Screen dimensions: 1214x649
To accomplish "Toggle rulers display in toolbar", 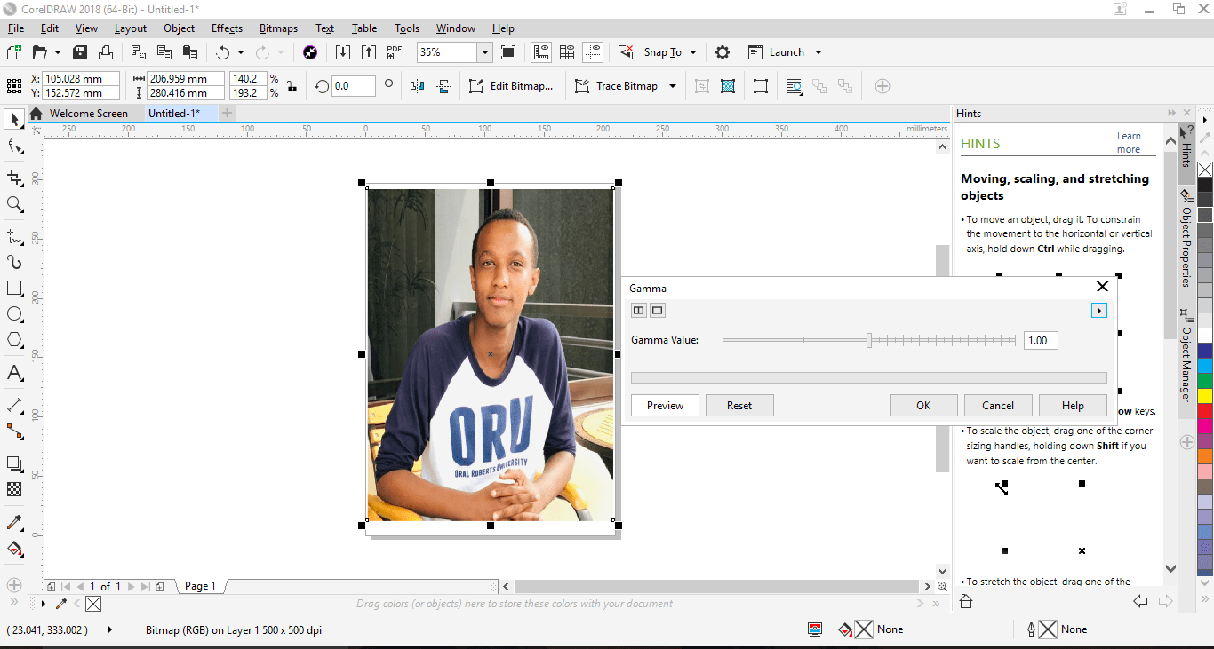I will point(540,52).
